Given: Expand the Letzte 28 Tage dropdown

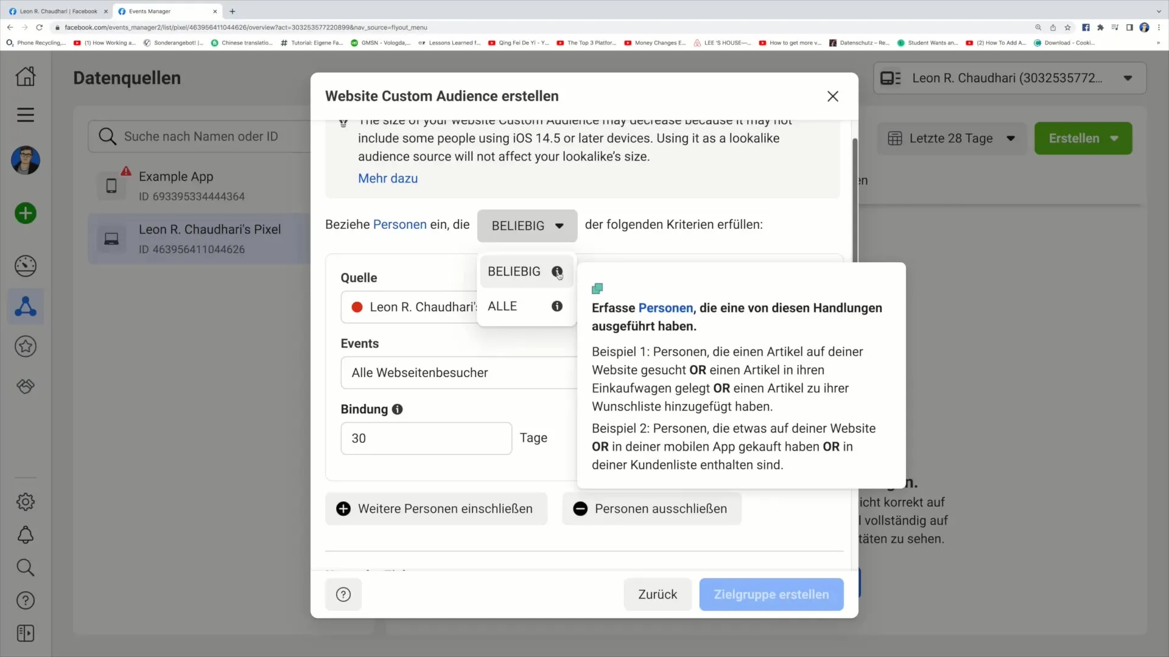Looking at the screenshot, I should (x=952, y=138).
